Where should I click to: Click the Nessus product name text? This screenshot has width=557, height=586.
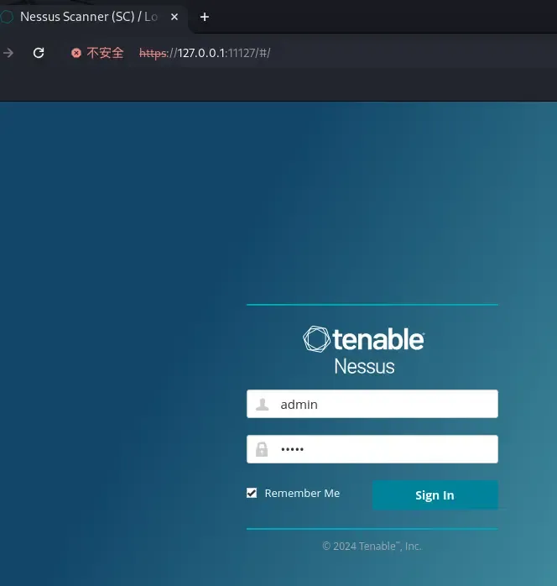(364, 366)
